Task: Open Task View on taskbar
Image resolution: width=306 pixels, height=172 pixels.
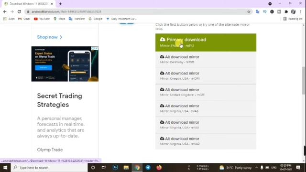Action: pos(104,168)
